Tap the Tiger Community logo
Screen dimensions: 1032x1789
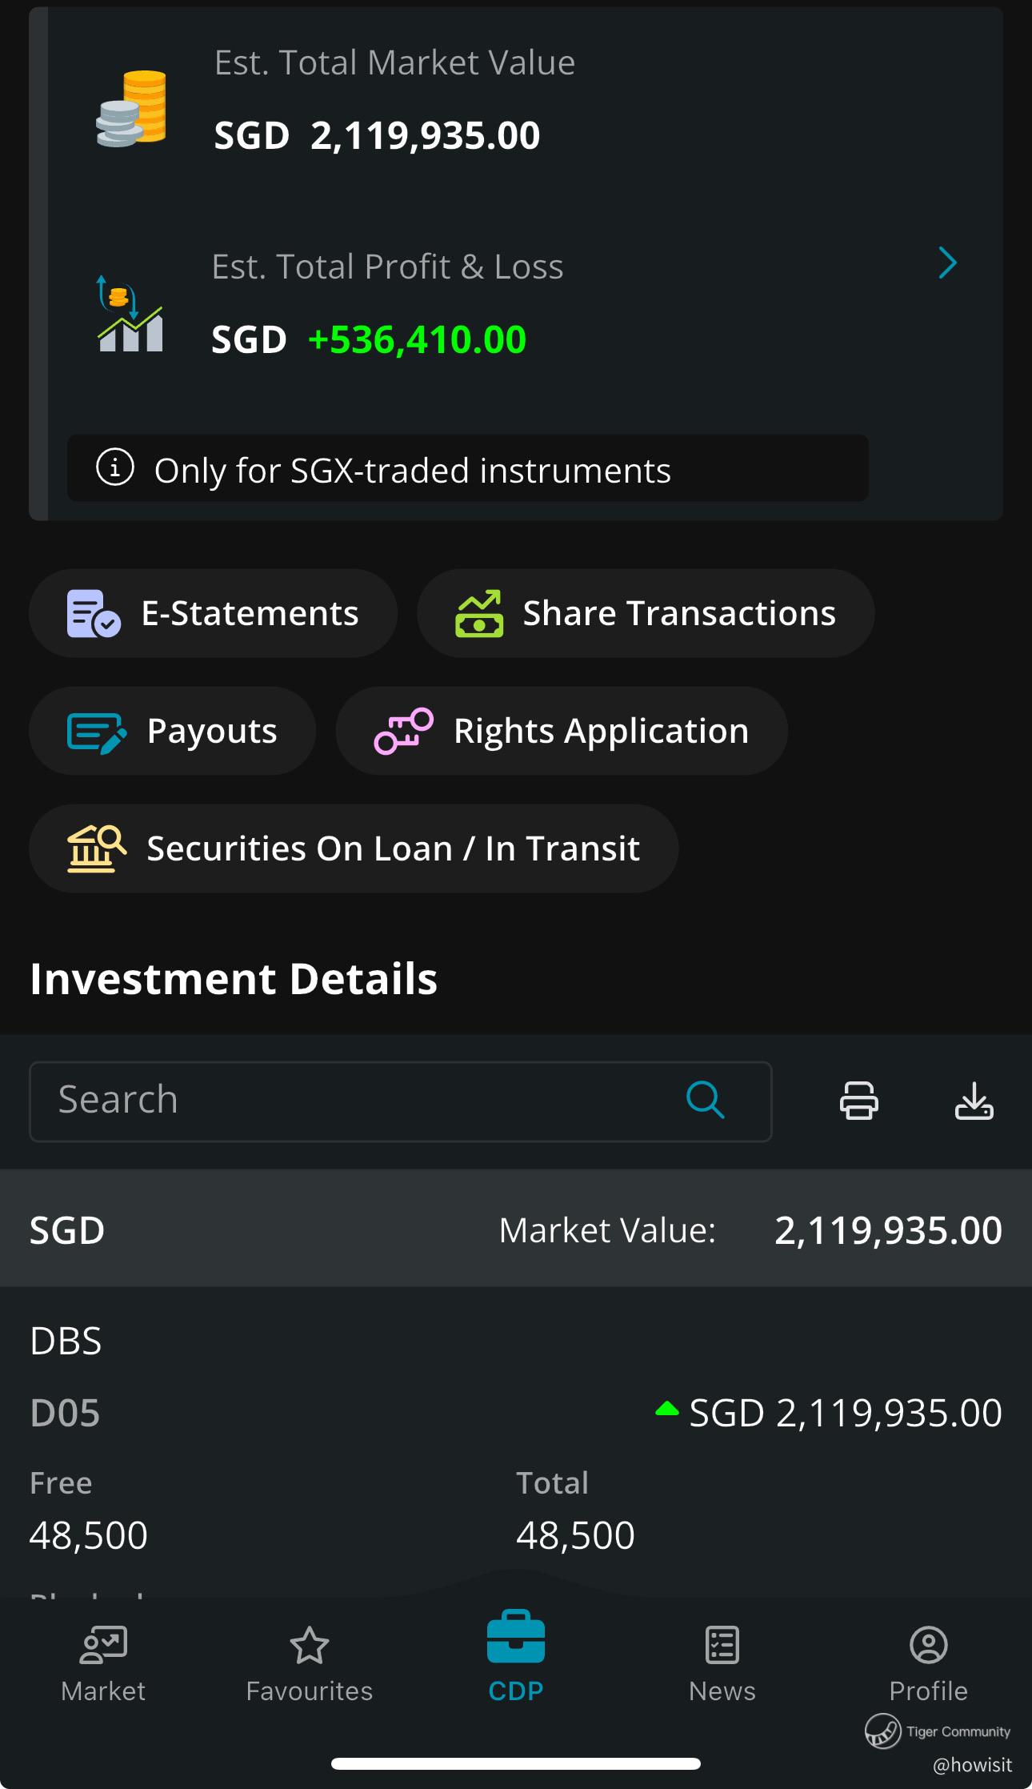(x=883, y=1731)
